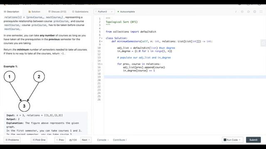Screen dimensions: 266x149
Task: Click the 'Output: 2' example text
Action: [x=13, y=119]
